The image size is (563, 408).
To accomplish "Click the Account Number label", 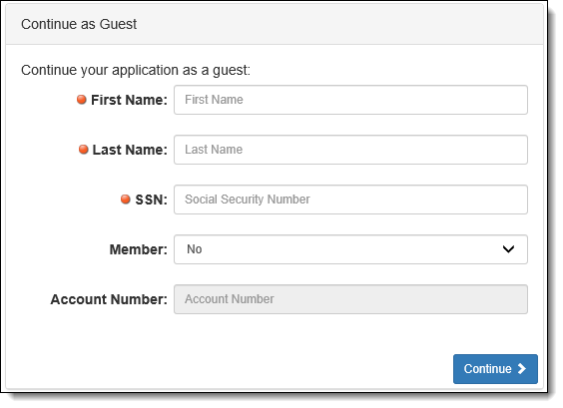I will click(x=109, y=299).
